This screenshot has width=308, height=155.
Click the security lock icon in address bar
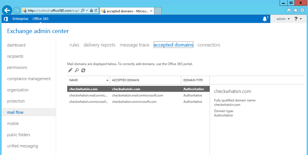(91, 11)
